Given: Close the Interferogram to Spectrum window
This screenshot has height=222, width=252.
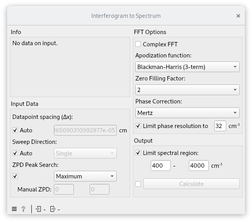Looking at the screenshot, I should coord(238,16).
